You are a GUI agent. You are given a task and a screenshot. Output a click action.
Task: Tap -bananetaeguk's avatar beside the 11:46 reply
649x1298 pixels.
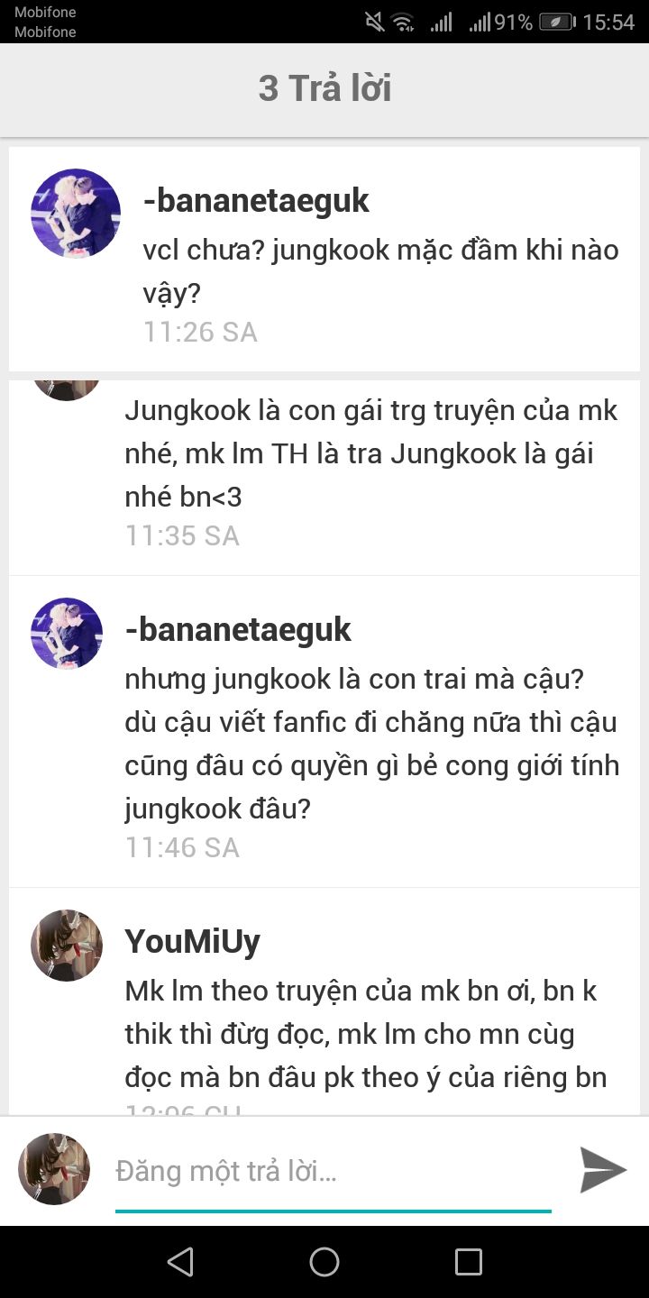67,634
